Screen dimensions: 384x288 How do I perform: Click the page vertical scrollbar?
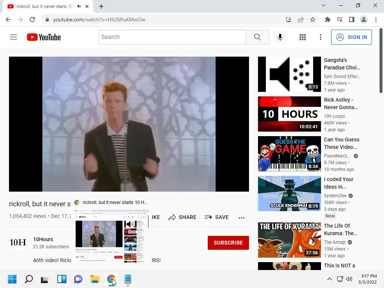(381, 61)
